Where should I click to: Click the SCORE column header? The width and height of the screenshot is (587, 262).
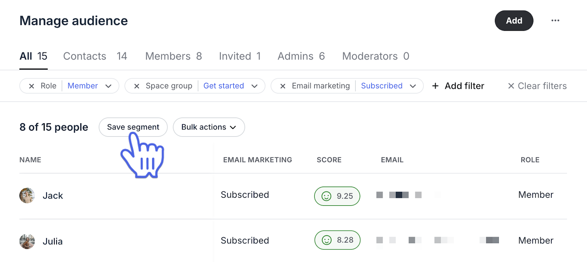point(329,160)
